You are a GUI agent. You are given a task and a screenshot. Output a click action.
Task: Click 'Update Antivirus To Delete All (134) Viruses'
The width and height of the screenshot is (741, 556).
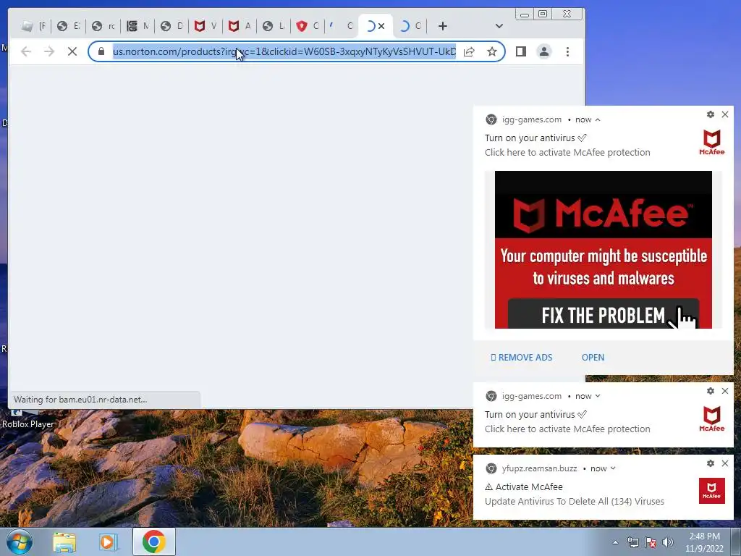[574, 501]
